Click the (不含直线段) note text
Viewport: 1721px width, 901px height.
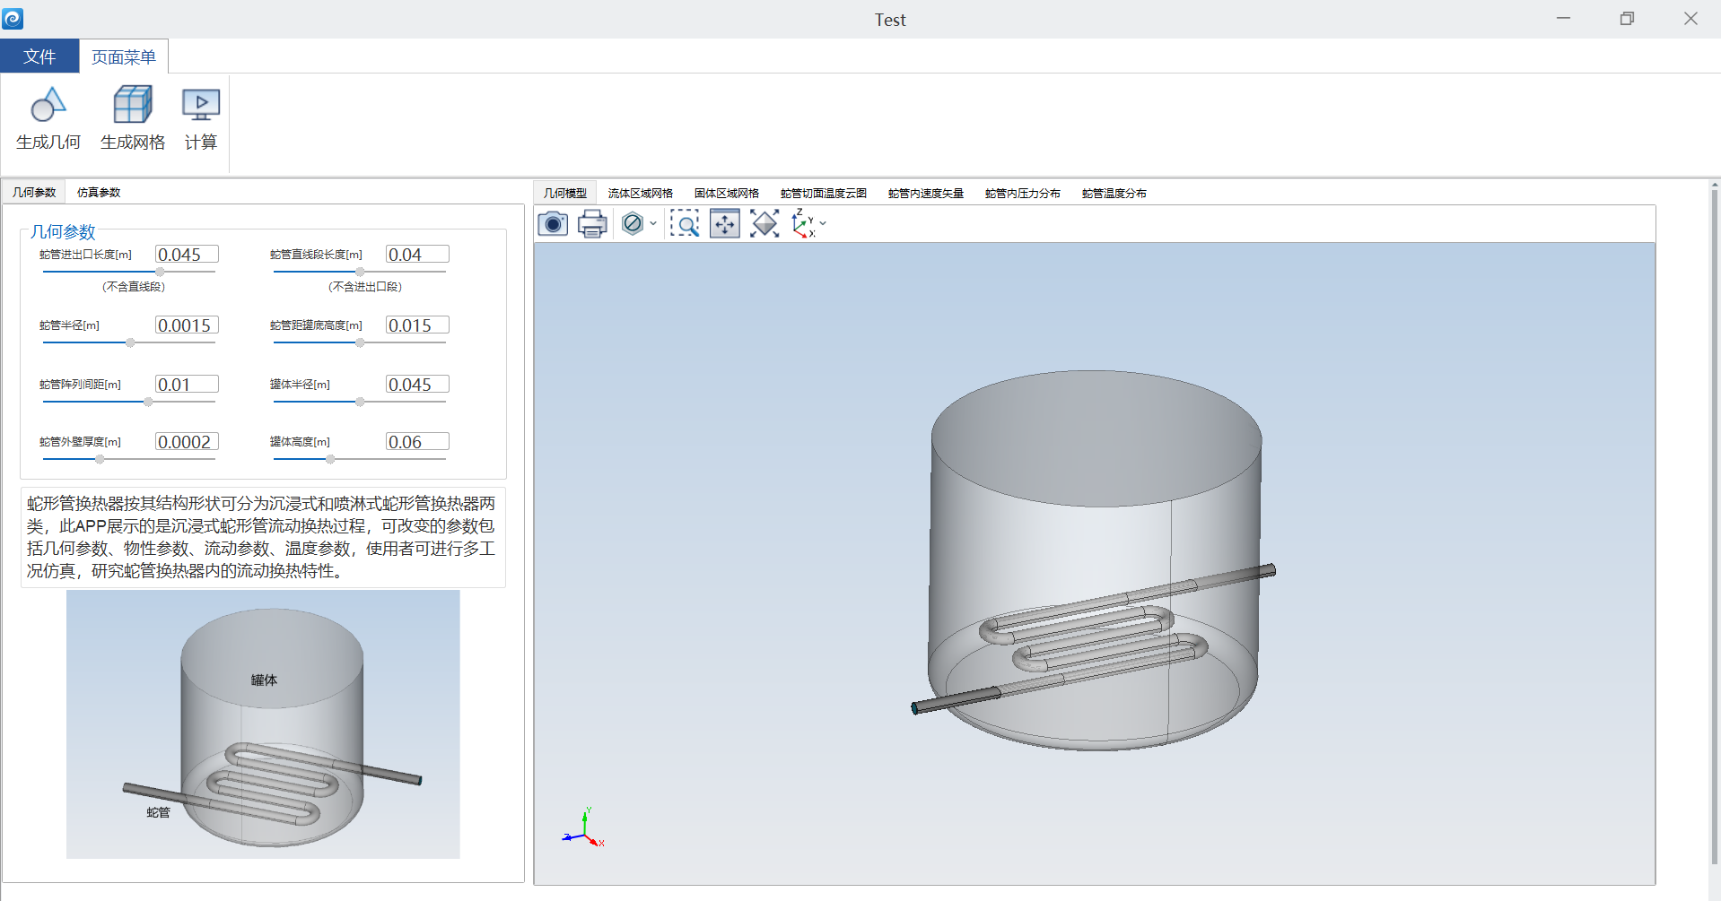[x=133, y=287]
